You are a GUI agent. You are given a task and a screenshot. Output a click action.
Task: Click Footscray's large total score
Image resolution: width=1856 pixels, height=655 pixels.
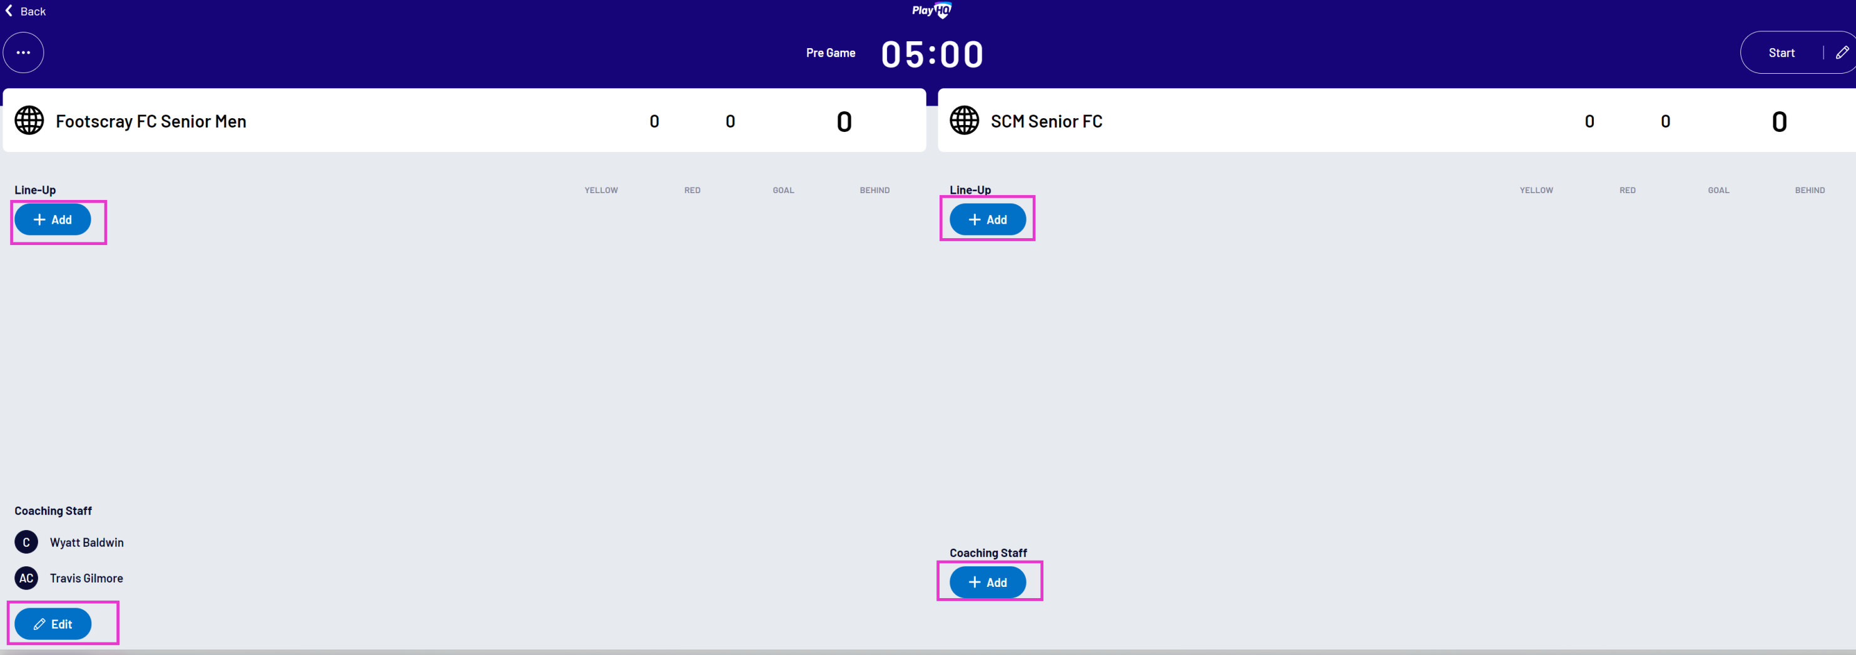(x=844, y=121)
